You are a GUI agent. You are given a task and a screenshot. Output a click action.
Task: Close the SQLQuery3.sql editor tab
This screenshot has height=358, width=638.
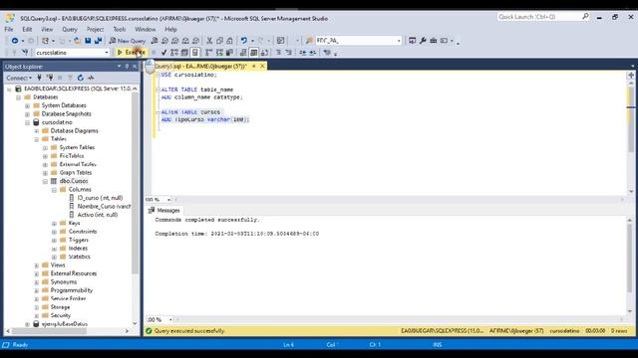point(262,66)
